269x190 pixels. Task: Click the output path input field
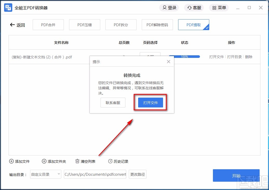[x=95, y=174]
